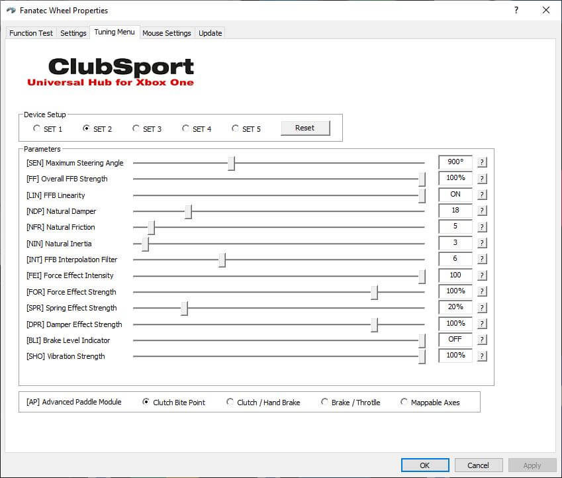
Task: Click the "[SEN] Maximum Steering Angle" label
Action: (75, 163)
